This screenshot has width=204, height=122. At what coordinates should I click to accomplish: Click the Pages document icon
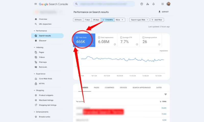coord(36,52)
